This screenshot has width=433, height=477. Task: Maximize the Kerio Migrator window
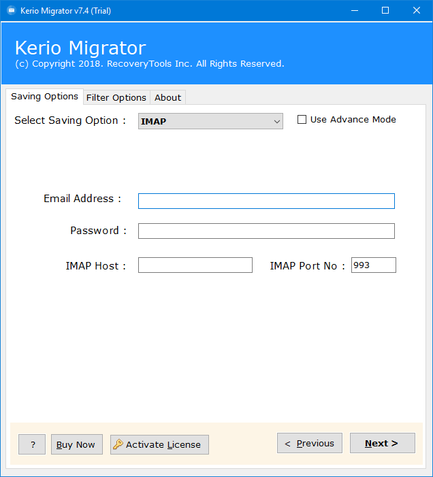pos(385,10)
